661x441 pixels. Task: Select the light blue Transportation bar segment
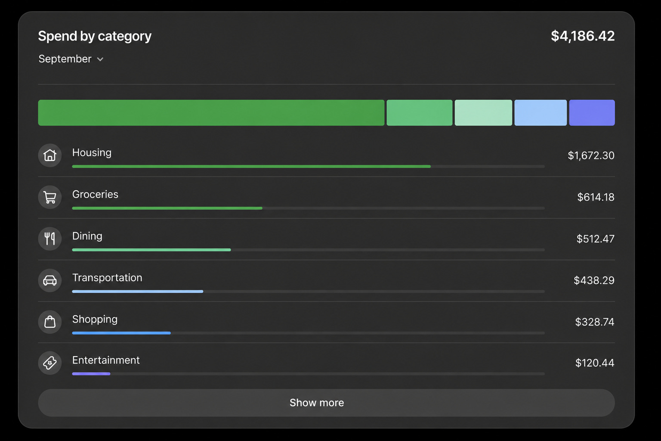[541, 113]
